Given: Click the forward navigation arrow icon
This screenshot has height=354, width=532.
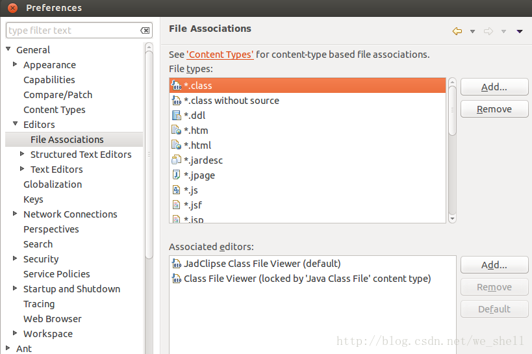Looking at the screenshot, I should [488, 31].
